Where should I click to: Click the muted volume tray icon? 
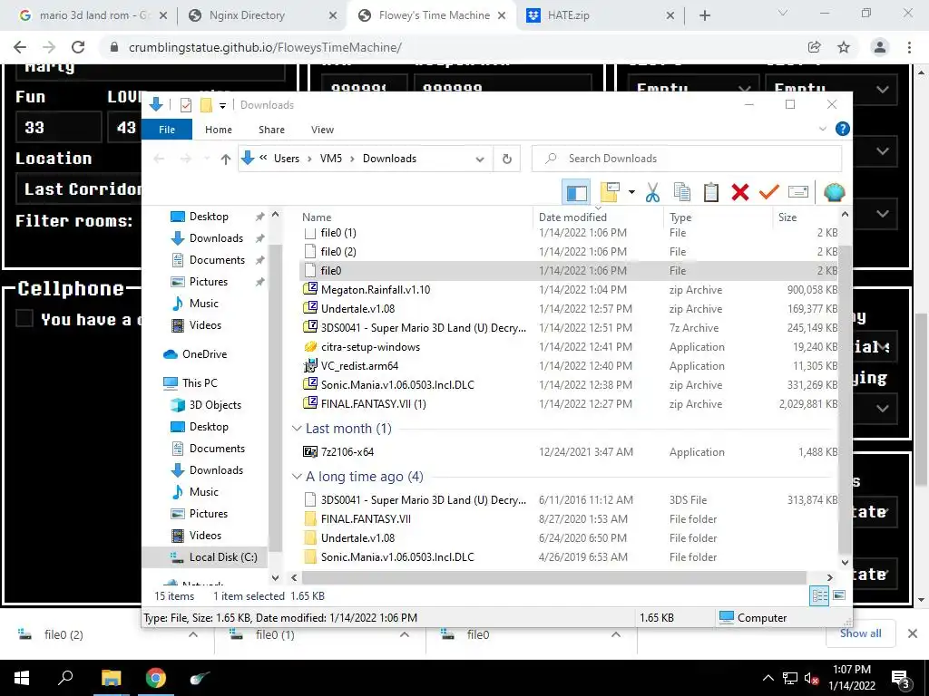click(x=811, y=678)
